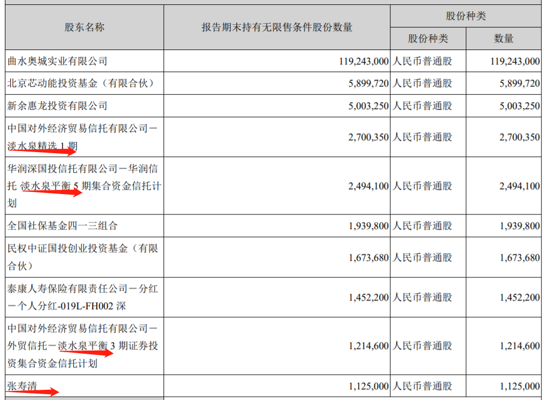Select 119,243,000 in the rightmost 数量 column
This screenshot has height=400, width=548.
point(515,61)
